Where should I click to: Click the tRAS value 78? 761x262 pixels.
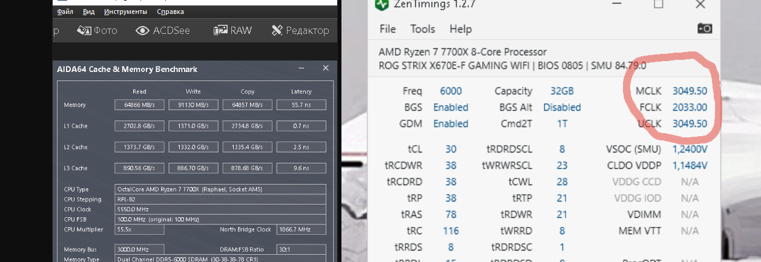tap(451, 214)
